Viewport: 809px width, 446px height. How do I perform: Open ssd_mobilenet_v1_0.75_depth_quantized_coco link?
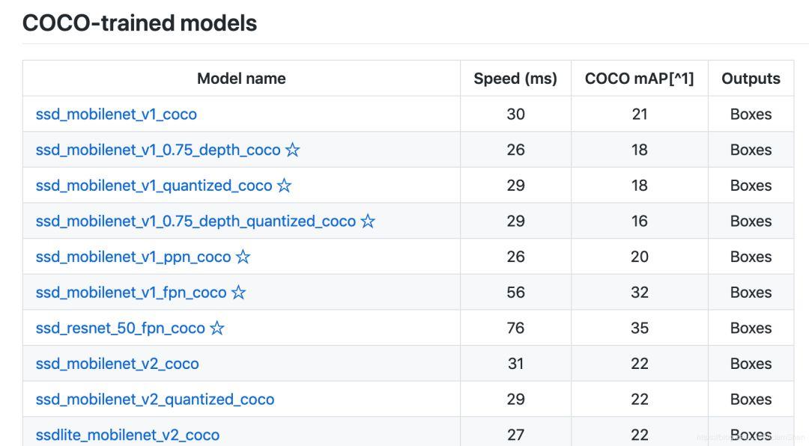pyautogui.click(x=196, y=222)
